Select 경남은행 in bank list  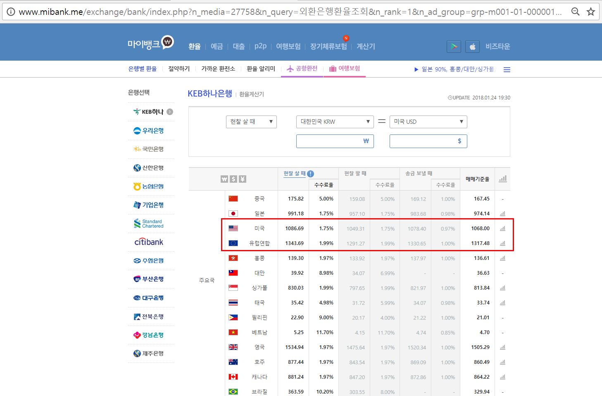(x=149, y=335)
